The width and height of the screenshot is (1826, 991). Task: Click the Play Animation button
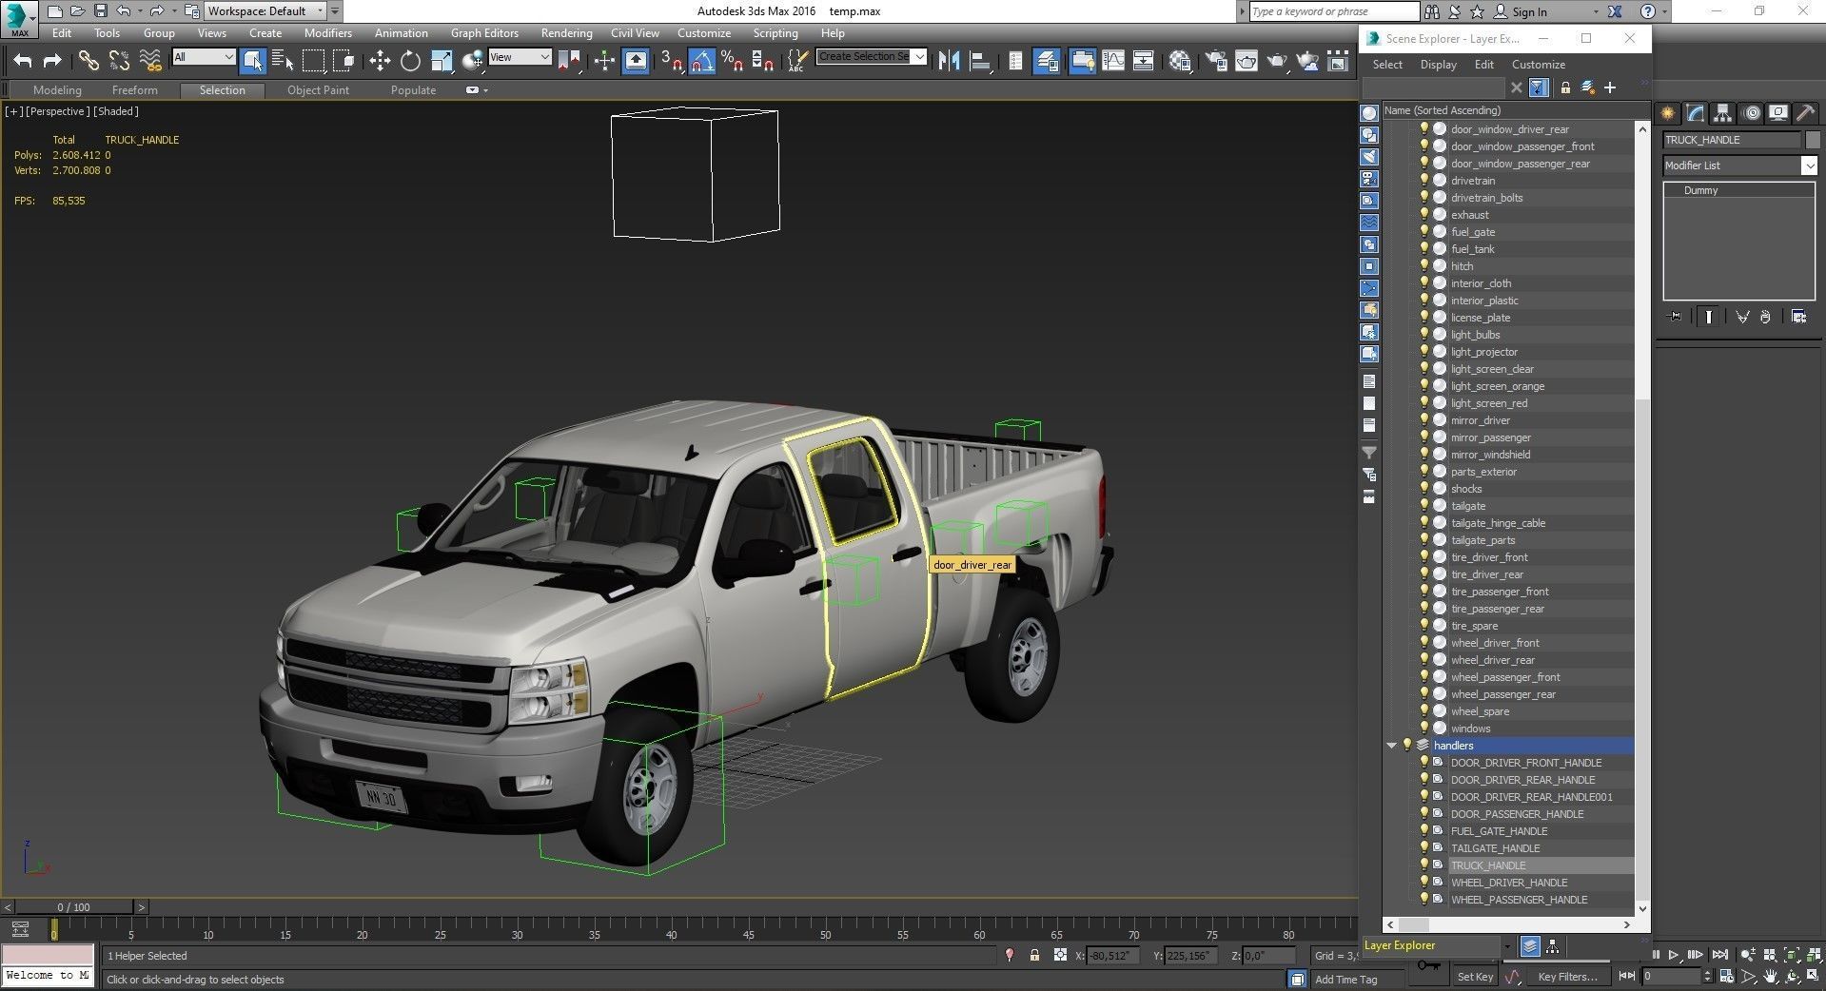1674,955
